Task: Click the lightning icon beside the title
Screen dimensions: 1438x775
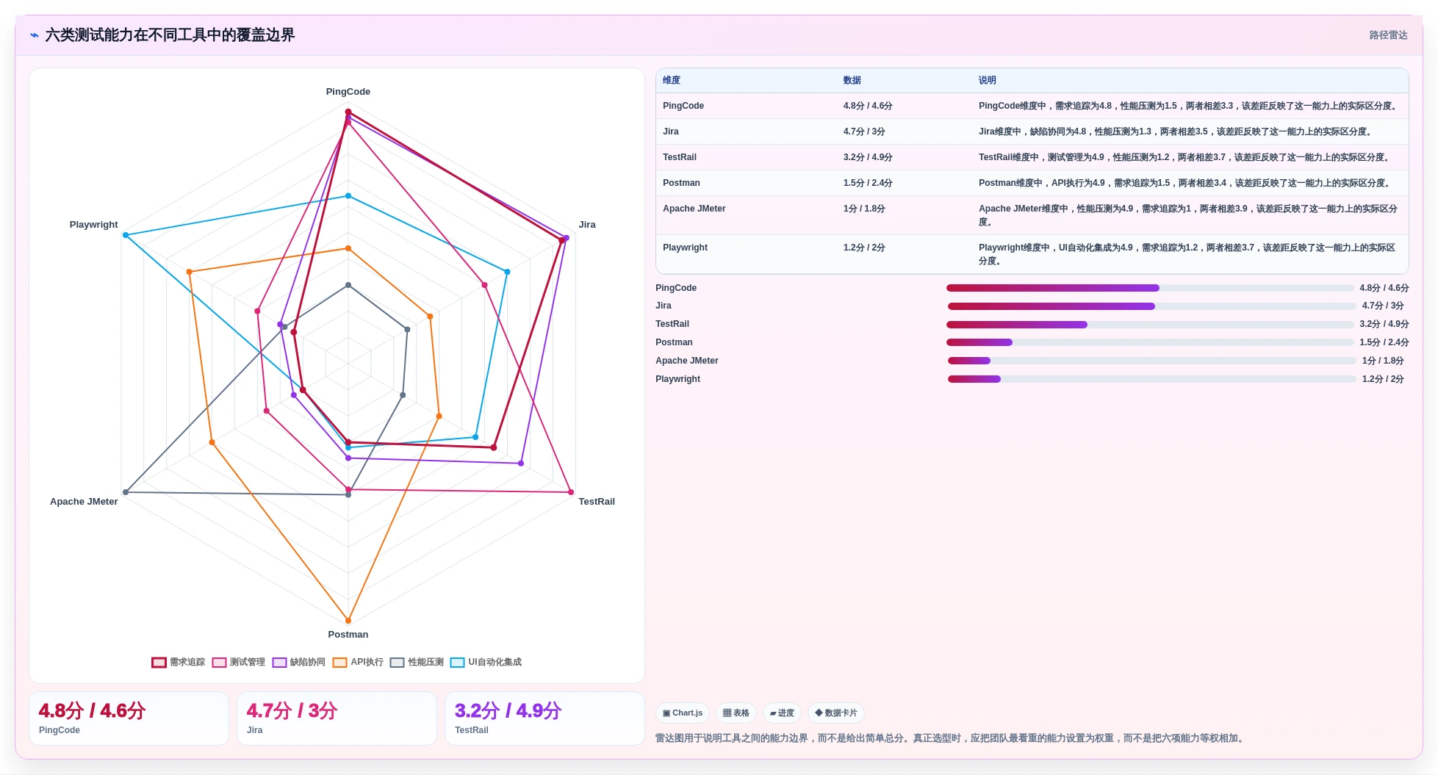Action: tap(35, 35)
